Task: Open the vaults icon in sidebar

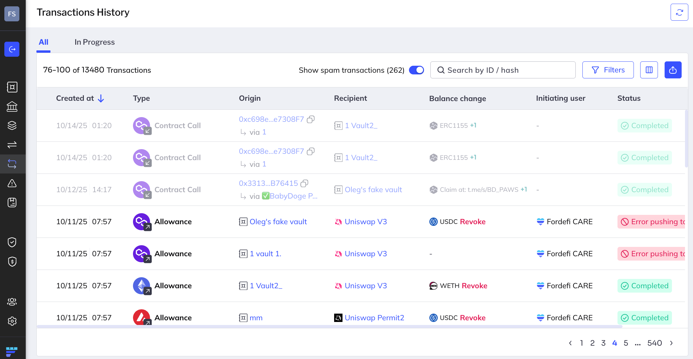Action: pos(12,87)
